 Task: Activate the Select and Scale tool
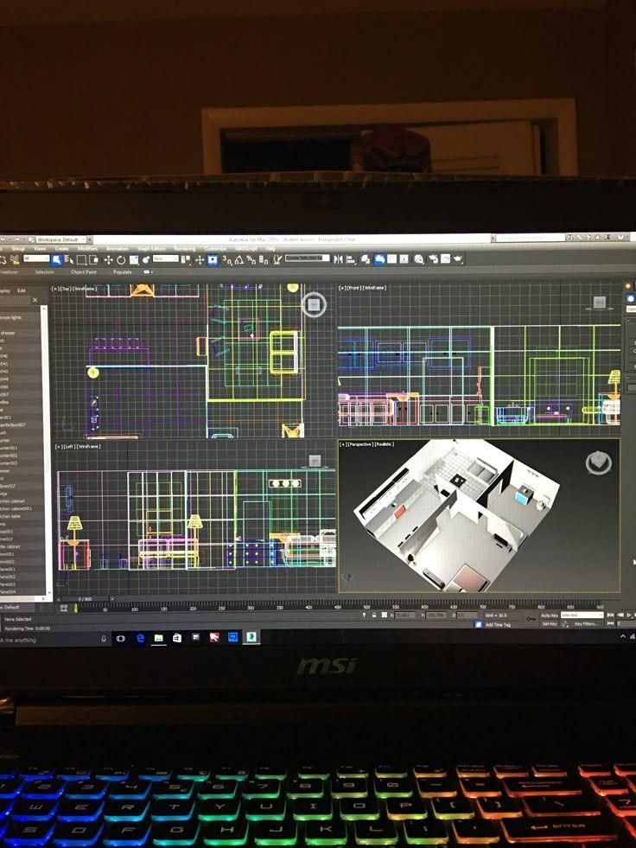pyautogui.click(x=134, y=259)
